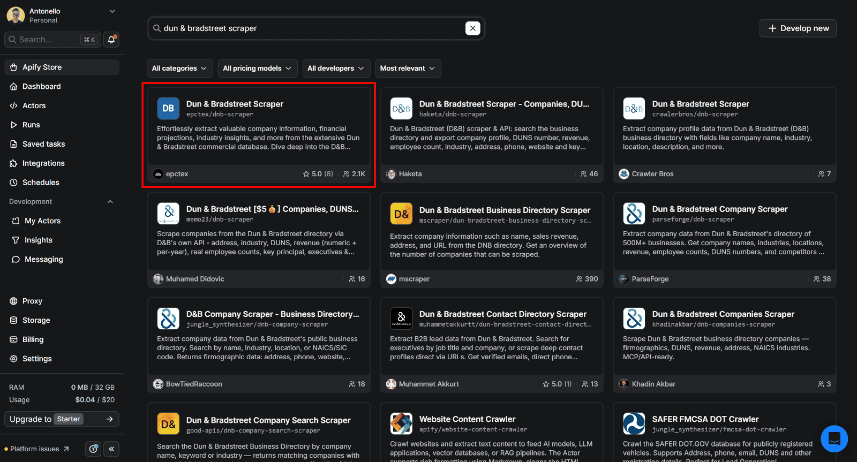Open the chat support bubble
Image resolution: width=857 pixels, height=462 pixels.
pyautogui.click(x=834, y=439)
